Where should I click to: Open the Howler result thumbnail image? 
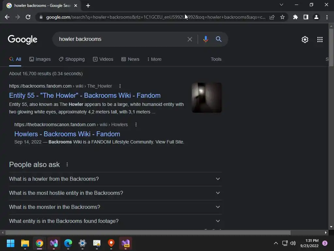click(206, 97)
